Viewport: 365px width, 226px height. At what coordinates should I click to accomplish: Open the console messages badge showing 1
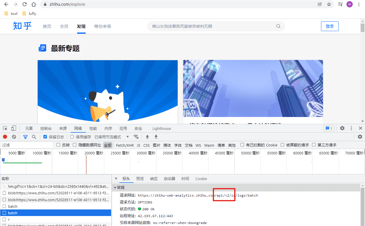pyautogui.click(x=329, y=128)
